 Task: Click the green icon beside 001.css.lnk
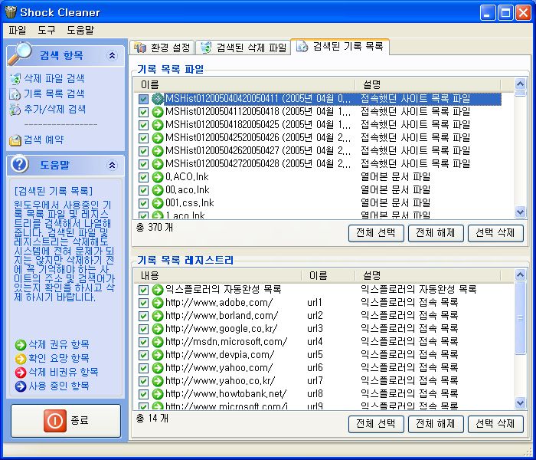click(x=158, y=203)
